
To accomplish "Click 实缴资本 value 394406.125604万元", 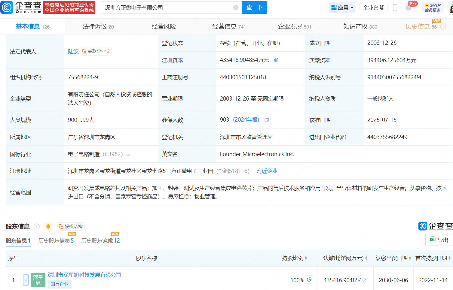I will pos(392,60).
